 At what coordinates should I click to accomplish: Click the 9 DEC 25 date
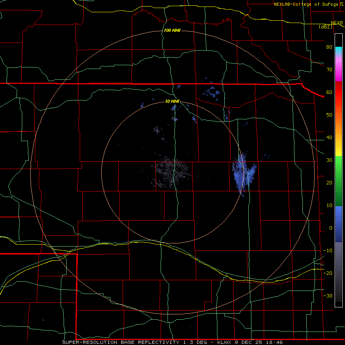click(250, 342)
